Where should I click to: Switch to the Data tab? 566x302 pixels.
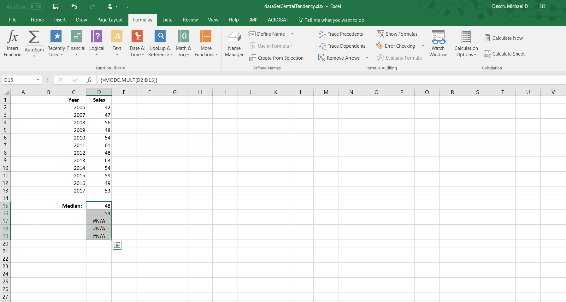pos(167,20)
